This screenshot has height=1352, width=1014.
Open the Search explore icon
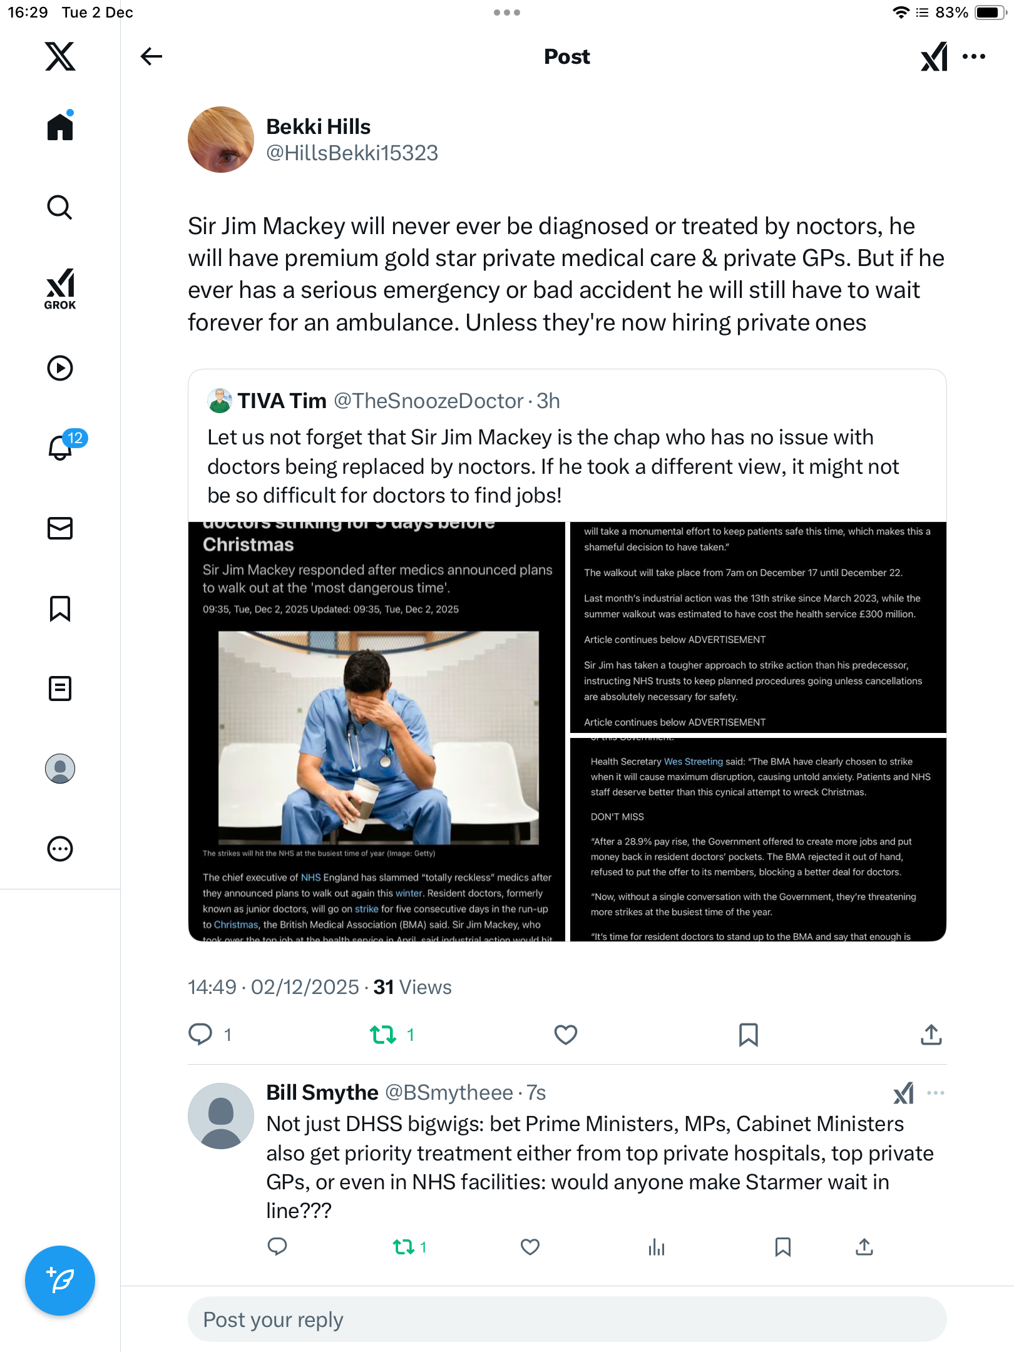pyautogui.click(x=60, y=207)
